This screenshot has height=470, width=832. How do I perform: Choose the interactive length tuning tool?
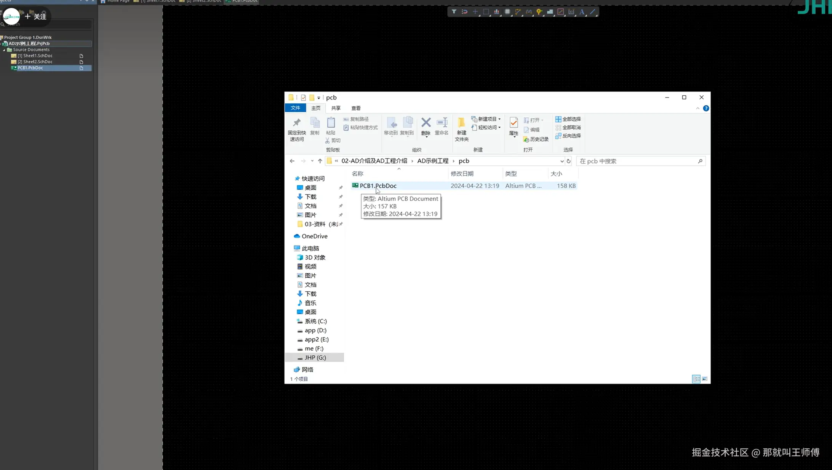tap(529, 12)
